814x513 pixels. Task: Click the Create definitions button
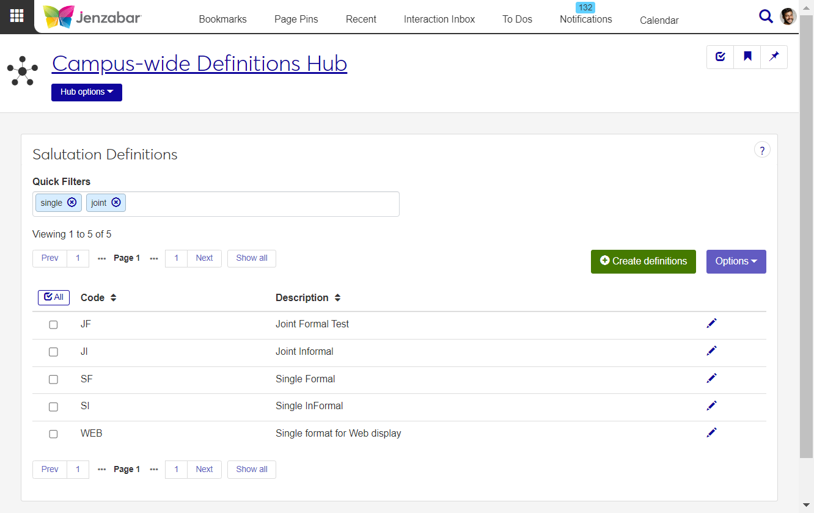click(x=643, y=261)
